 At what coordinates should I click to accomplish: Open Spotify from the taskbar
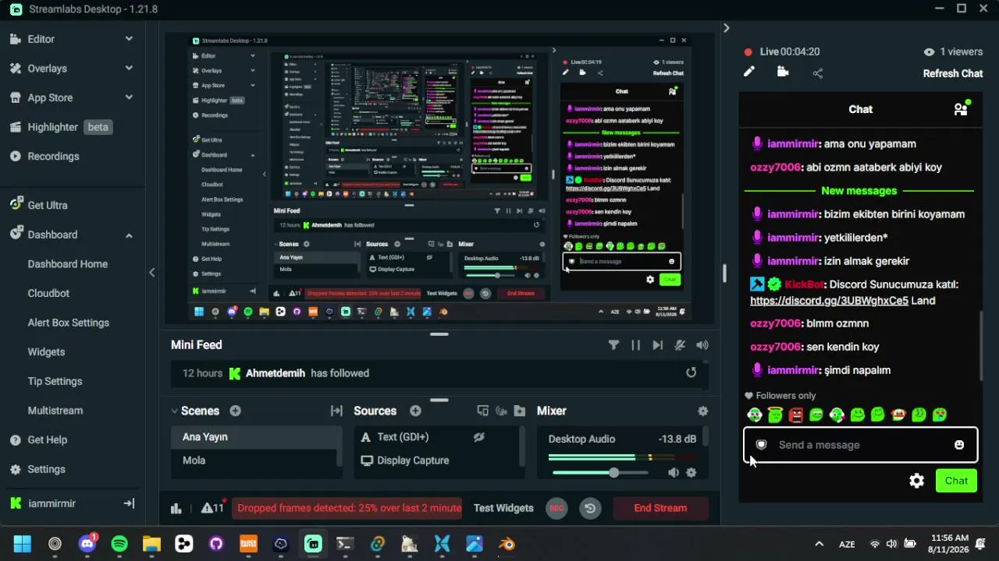point(119,544)
